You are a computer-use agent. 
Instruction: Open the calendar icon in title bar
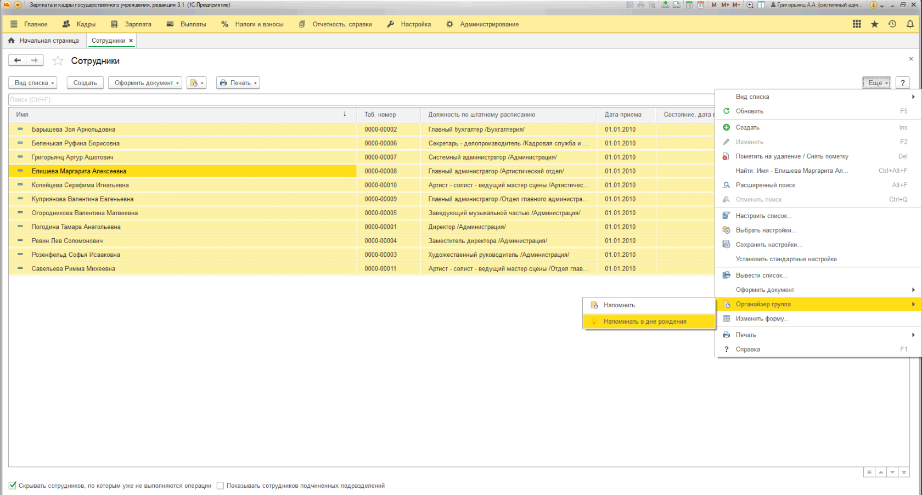(701, 5)
